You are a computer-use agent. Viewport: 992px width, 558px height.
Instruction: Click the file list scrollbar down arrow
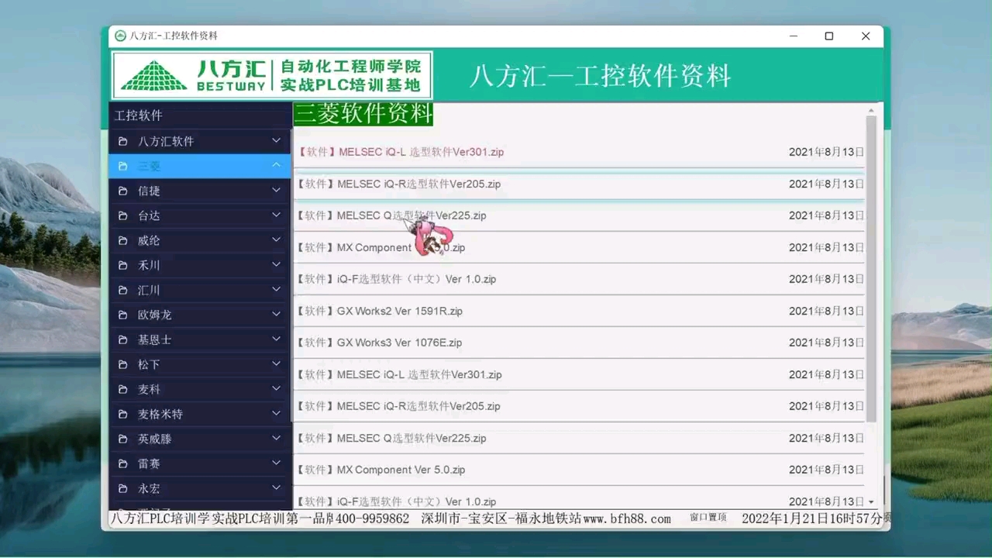point(871,502)
